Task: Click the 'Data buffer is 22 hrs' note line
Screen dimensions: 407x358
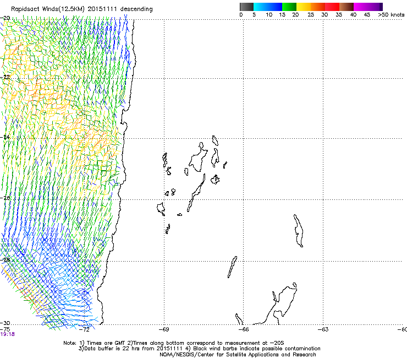Action: point(199,349)
